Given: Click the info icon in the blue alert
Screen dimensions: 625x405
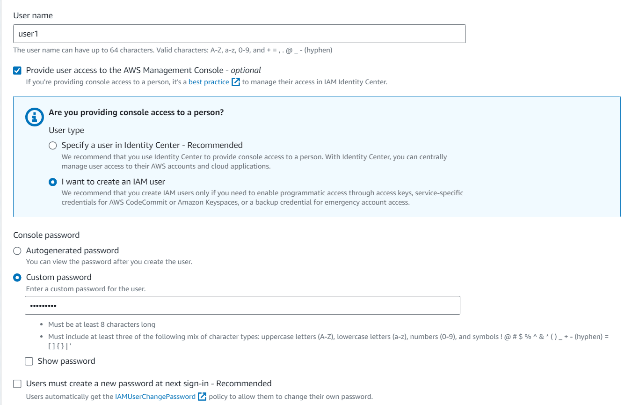Looking at the screenshot, I should 34,117.
